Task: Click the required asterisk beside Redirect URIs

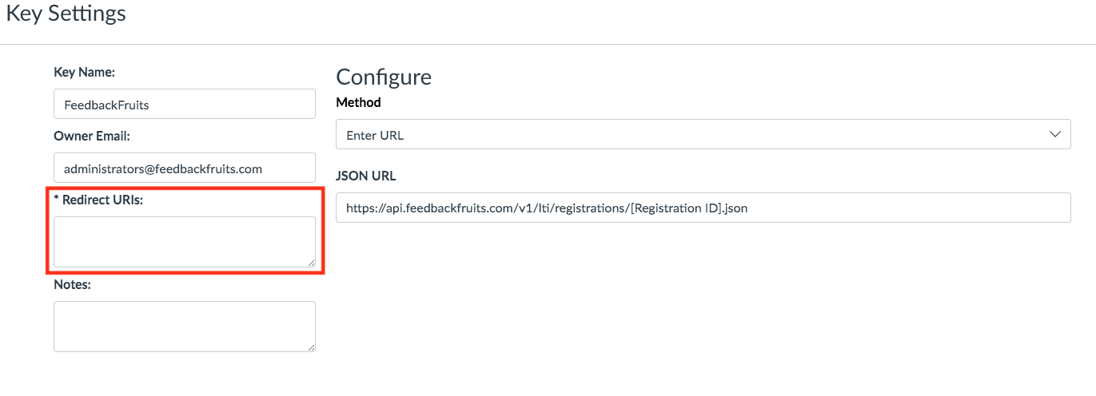Action: (57, 200)
